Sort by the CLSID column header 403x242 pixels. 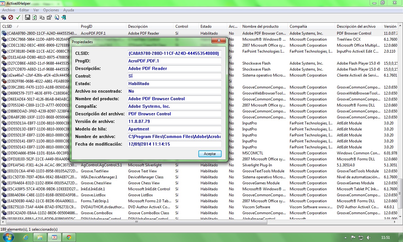(39, 26)
